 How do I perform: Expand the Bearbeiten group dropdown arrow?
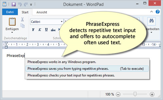pos(151,32)
